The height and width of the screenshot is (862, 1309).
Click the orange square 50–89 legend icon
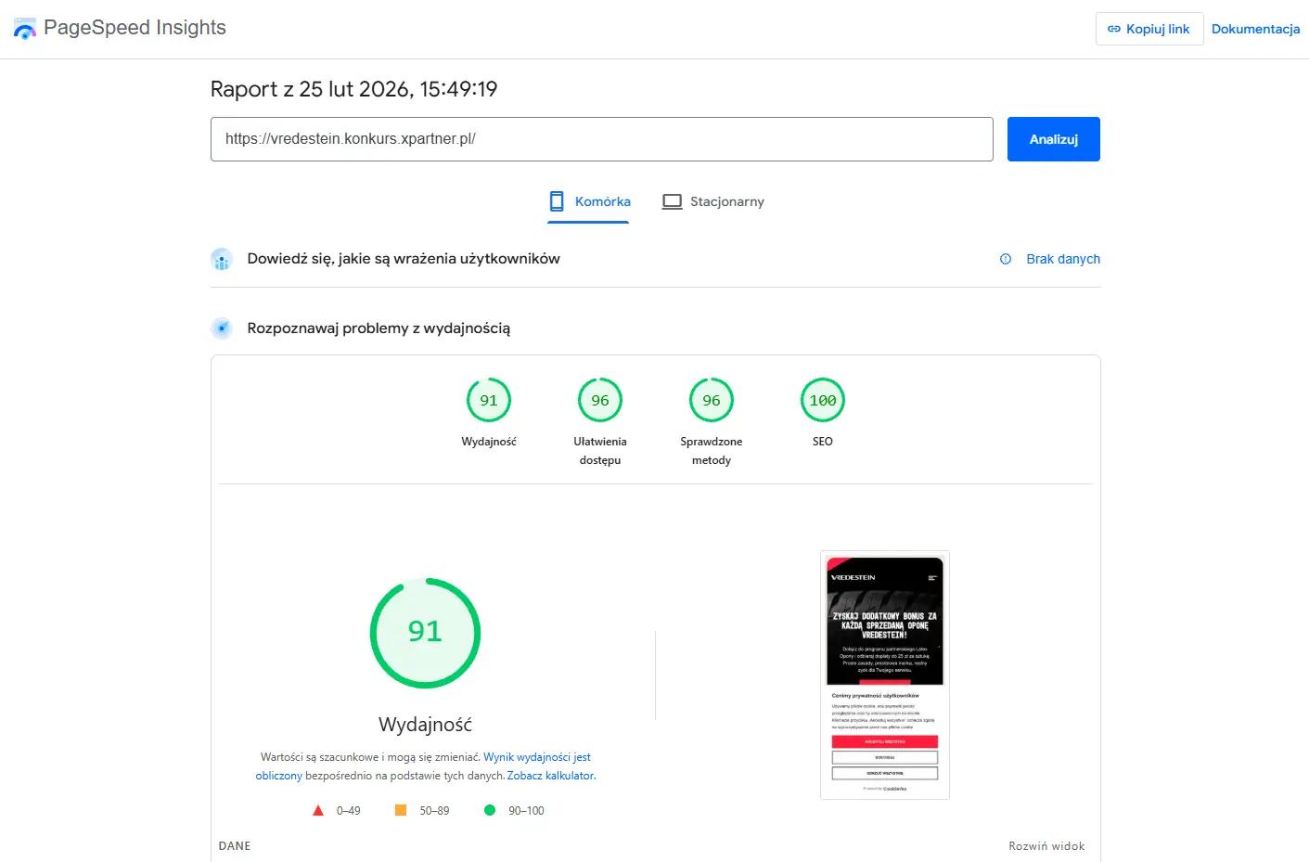click(x=401, y=810)
